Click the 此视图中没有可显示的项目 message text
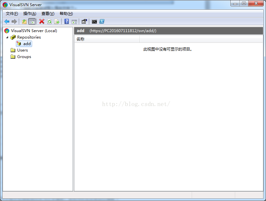Viewport: 266px width, 201px height. [x=168, y=49]
